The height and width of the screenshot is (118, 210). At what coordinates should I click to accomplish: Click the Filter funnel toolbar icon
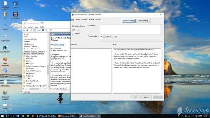pos(51,30)
